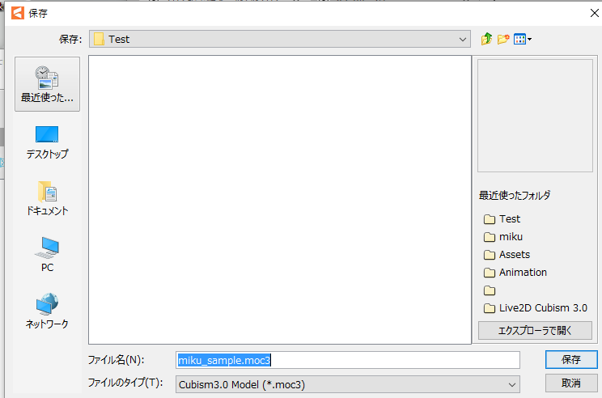Image resolution: width=602 pixels, height=398 pixels.
Task: Click the Live2D Cubism icon in title bar
Action: [18, 13]
